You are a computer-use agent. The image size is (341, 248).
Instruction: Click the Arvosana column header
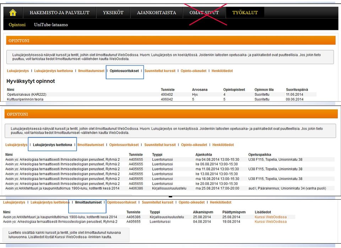click(x=200, y=90)
